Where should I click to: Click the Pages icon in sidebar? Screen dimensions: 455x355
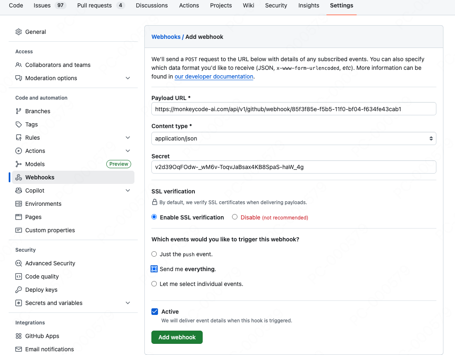19,217
